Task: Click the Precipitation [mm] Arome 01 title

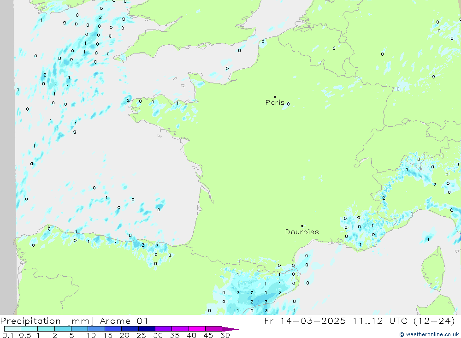Action: point(74,320)
